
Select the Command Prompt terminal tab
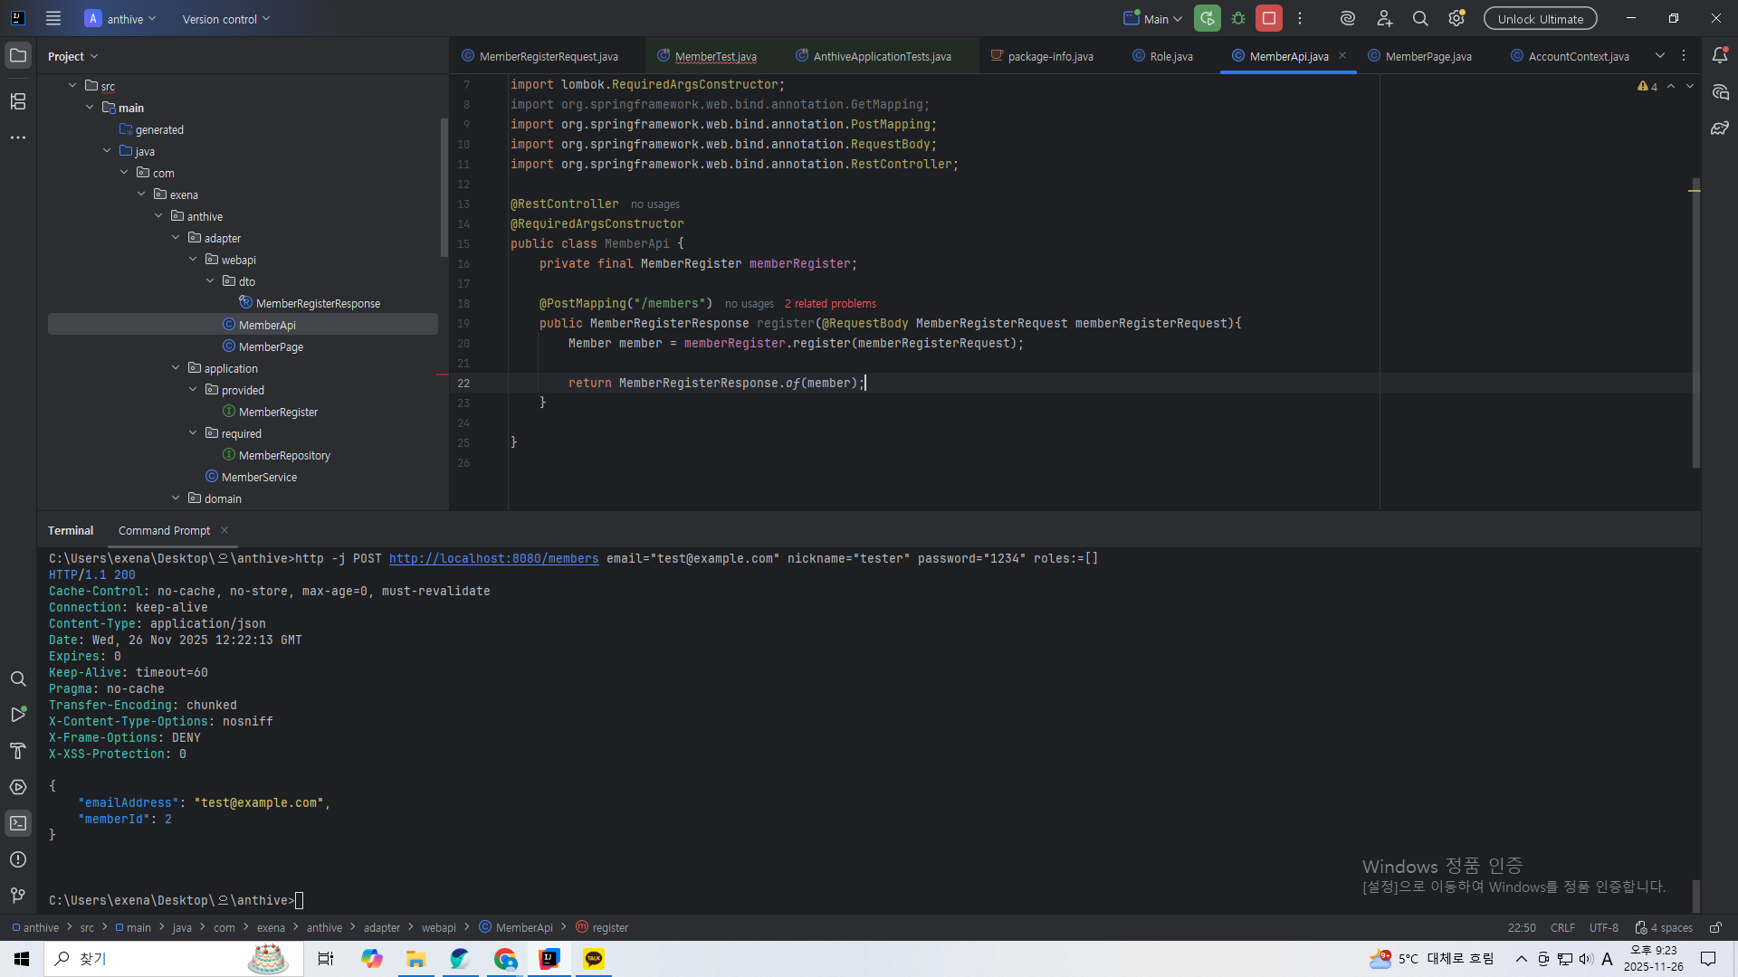(x=164, y=531)
